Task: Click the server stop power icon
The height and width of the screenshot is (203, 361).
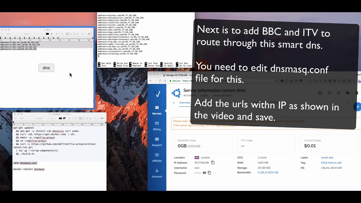Action: click(329, 93)
